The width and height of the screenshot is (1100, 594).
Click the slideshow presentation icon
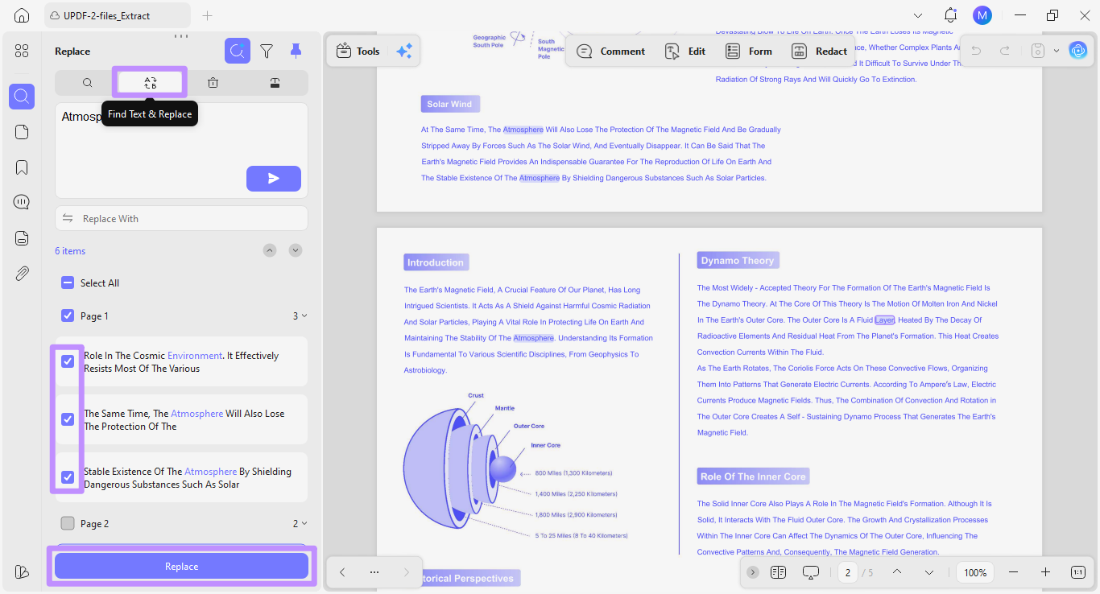811,572
